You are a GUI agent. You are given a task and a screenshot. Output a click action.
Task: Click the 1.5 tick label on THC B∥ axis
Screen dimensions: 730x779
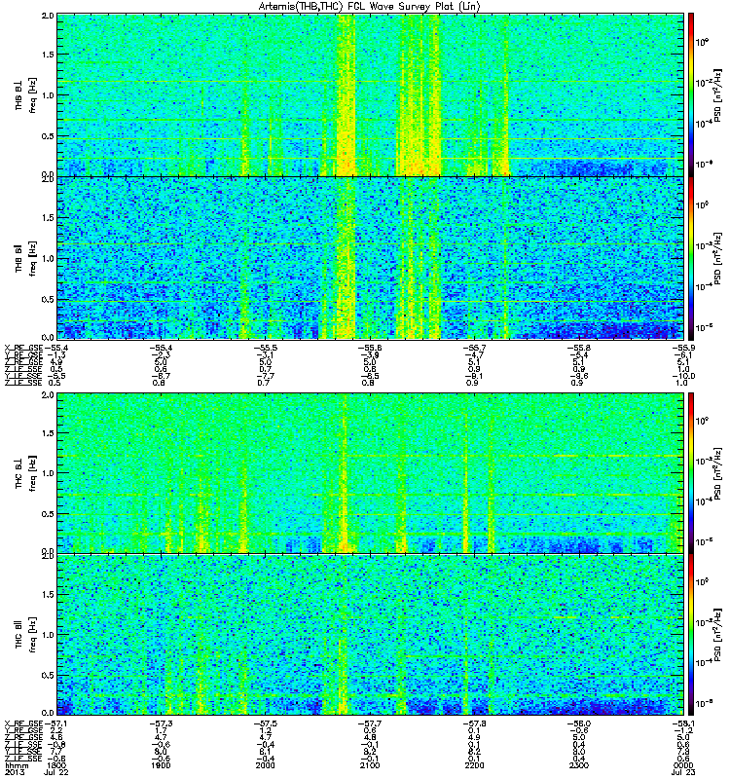click(48, 594)
